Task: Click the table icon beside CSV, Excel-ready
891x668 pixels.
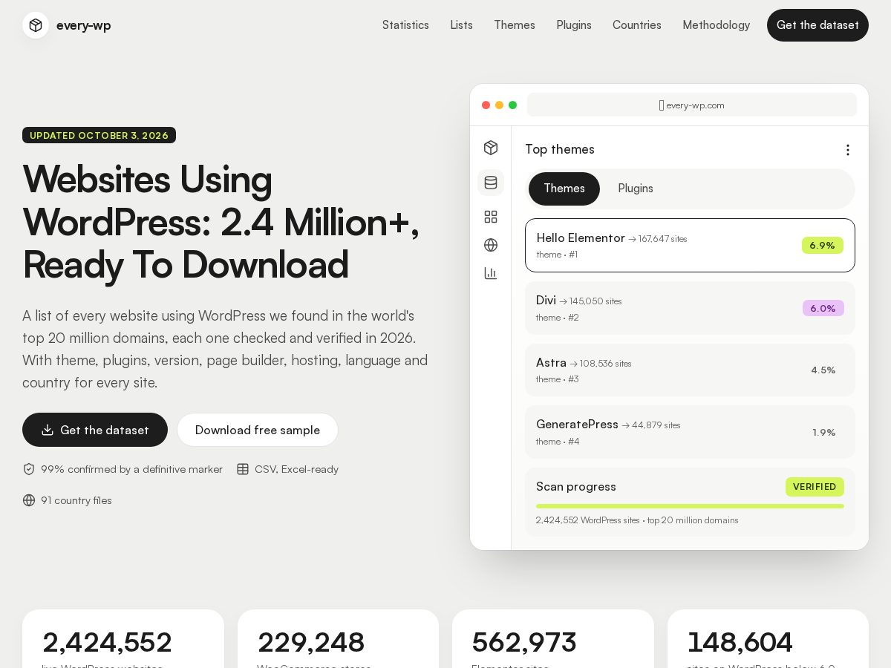Action: coord(243,469)
